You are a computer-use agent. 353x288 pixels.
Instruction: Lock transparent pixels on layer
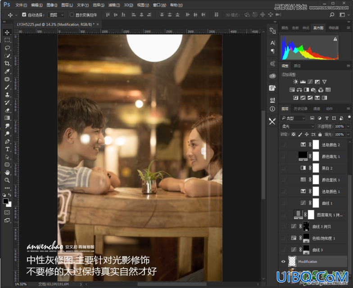(294, 134)
